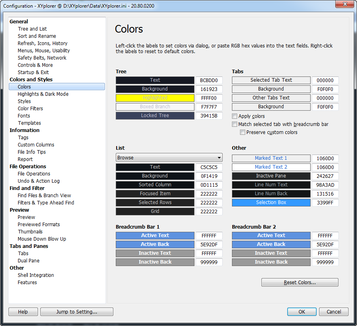
Task: Click the Sorted Column color label
Action: pyautogui.click(x=154, y=184)
